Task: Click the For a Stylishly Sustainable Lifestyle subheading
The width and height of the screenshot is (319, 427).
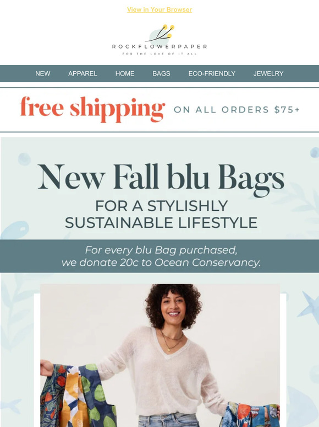Action: [x=161, y=214]
